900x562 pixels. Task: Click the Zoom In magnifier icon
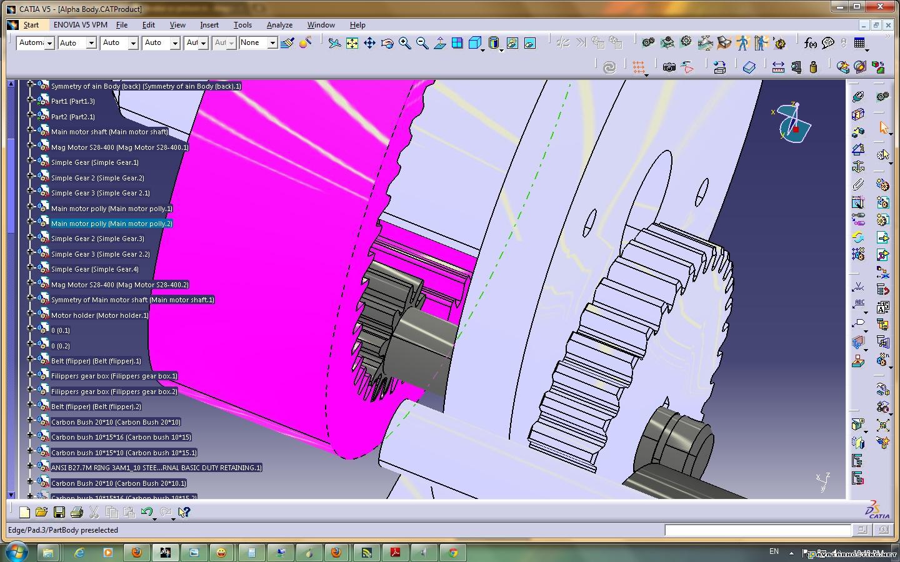click(404, 43)
